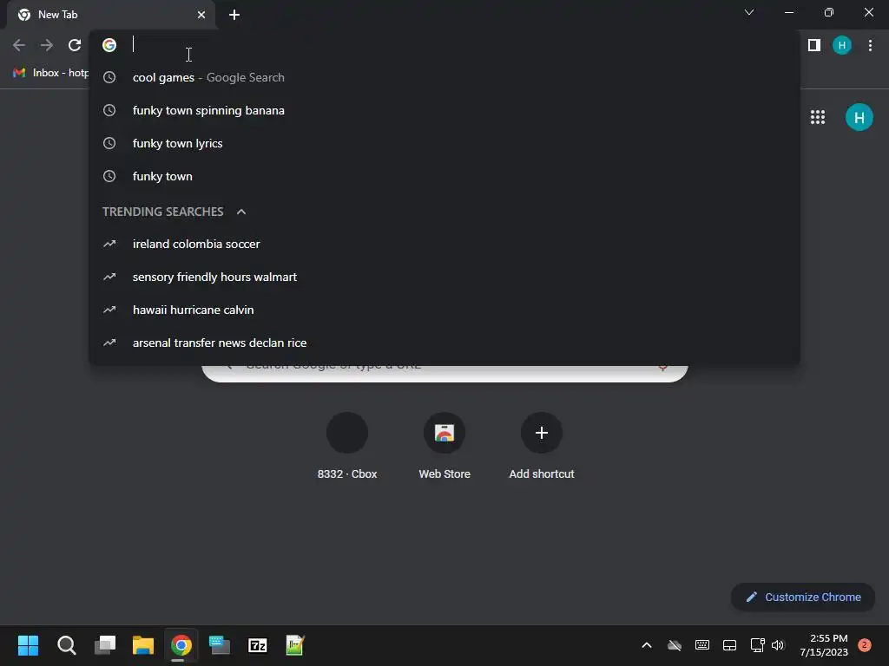889x666 pixels.
Task: Open Chrome's three-dot menu
Action: click(x=870, y=45)
